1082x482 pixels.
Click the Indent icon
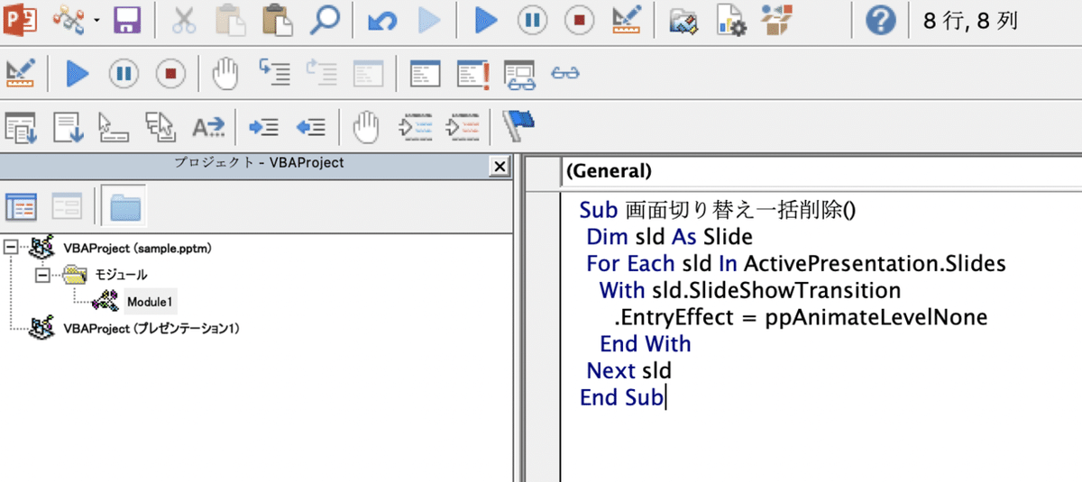pyautogui.click(x=263, y=128)
